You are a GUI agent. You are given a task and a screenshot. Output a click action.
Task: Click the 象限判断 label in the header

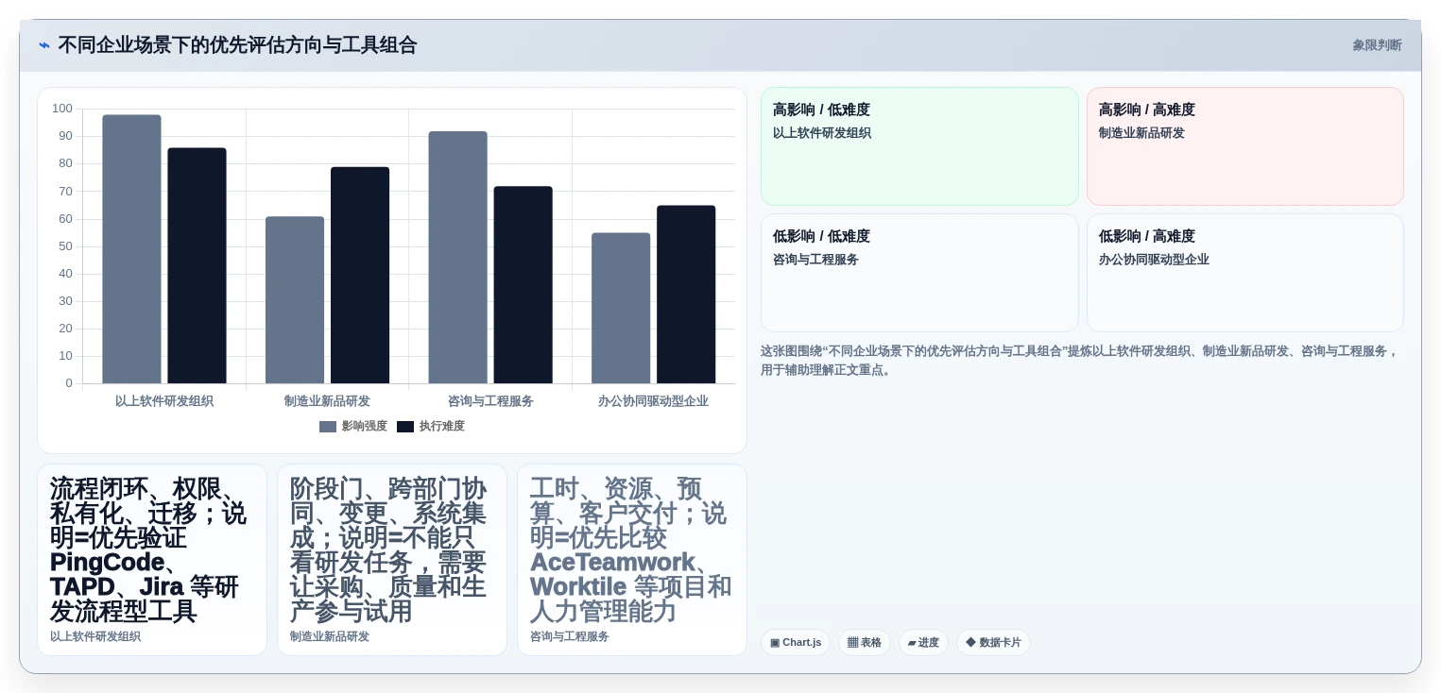coord(1377,45)
